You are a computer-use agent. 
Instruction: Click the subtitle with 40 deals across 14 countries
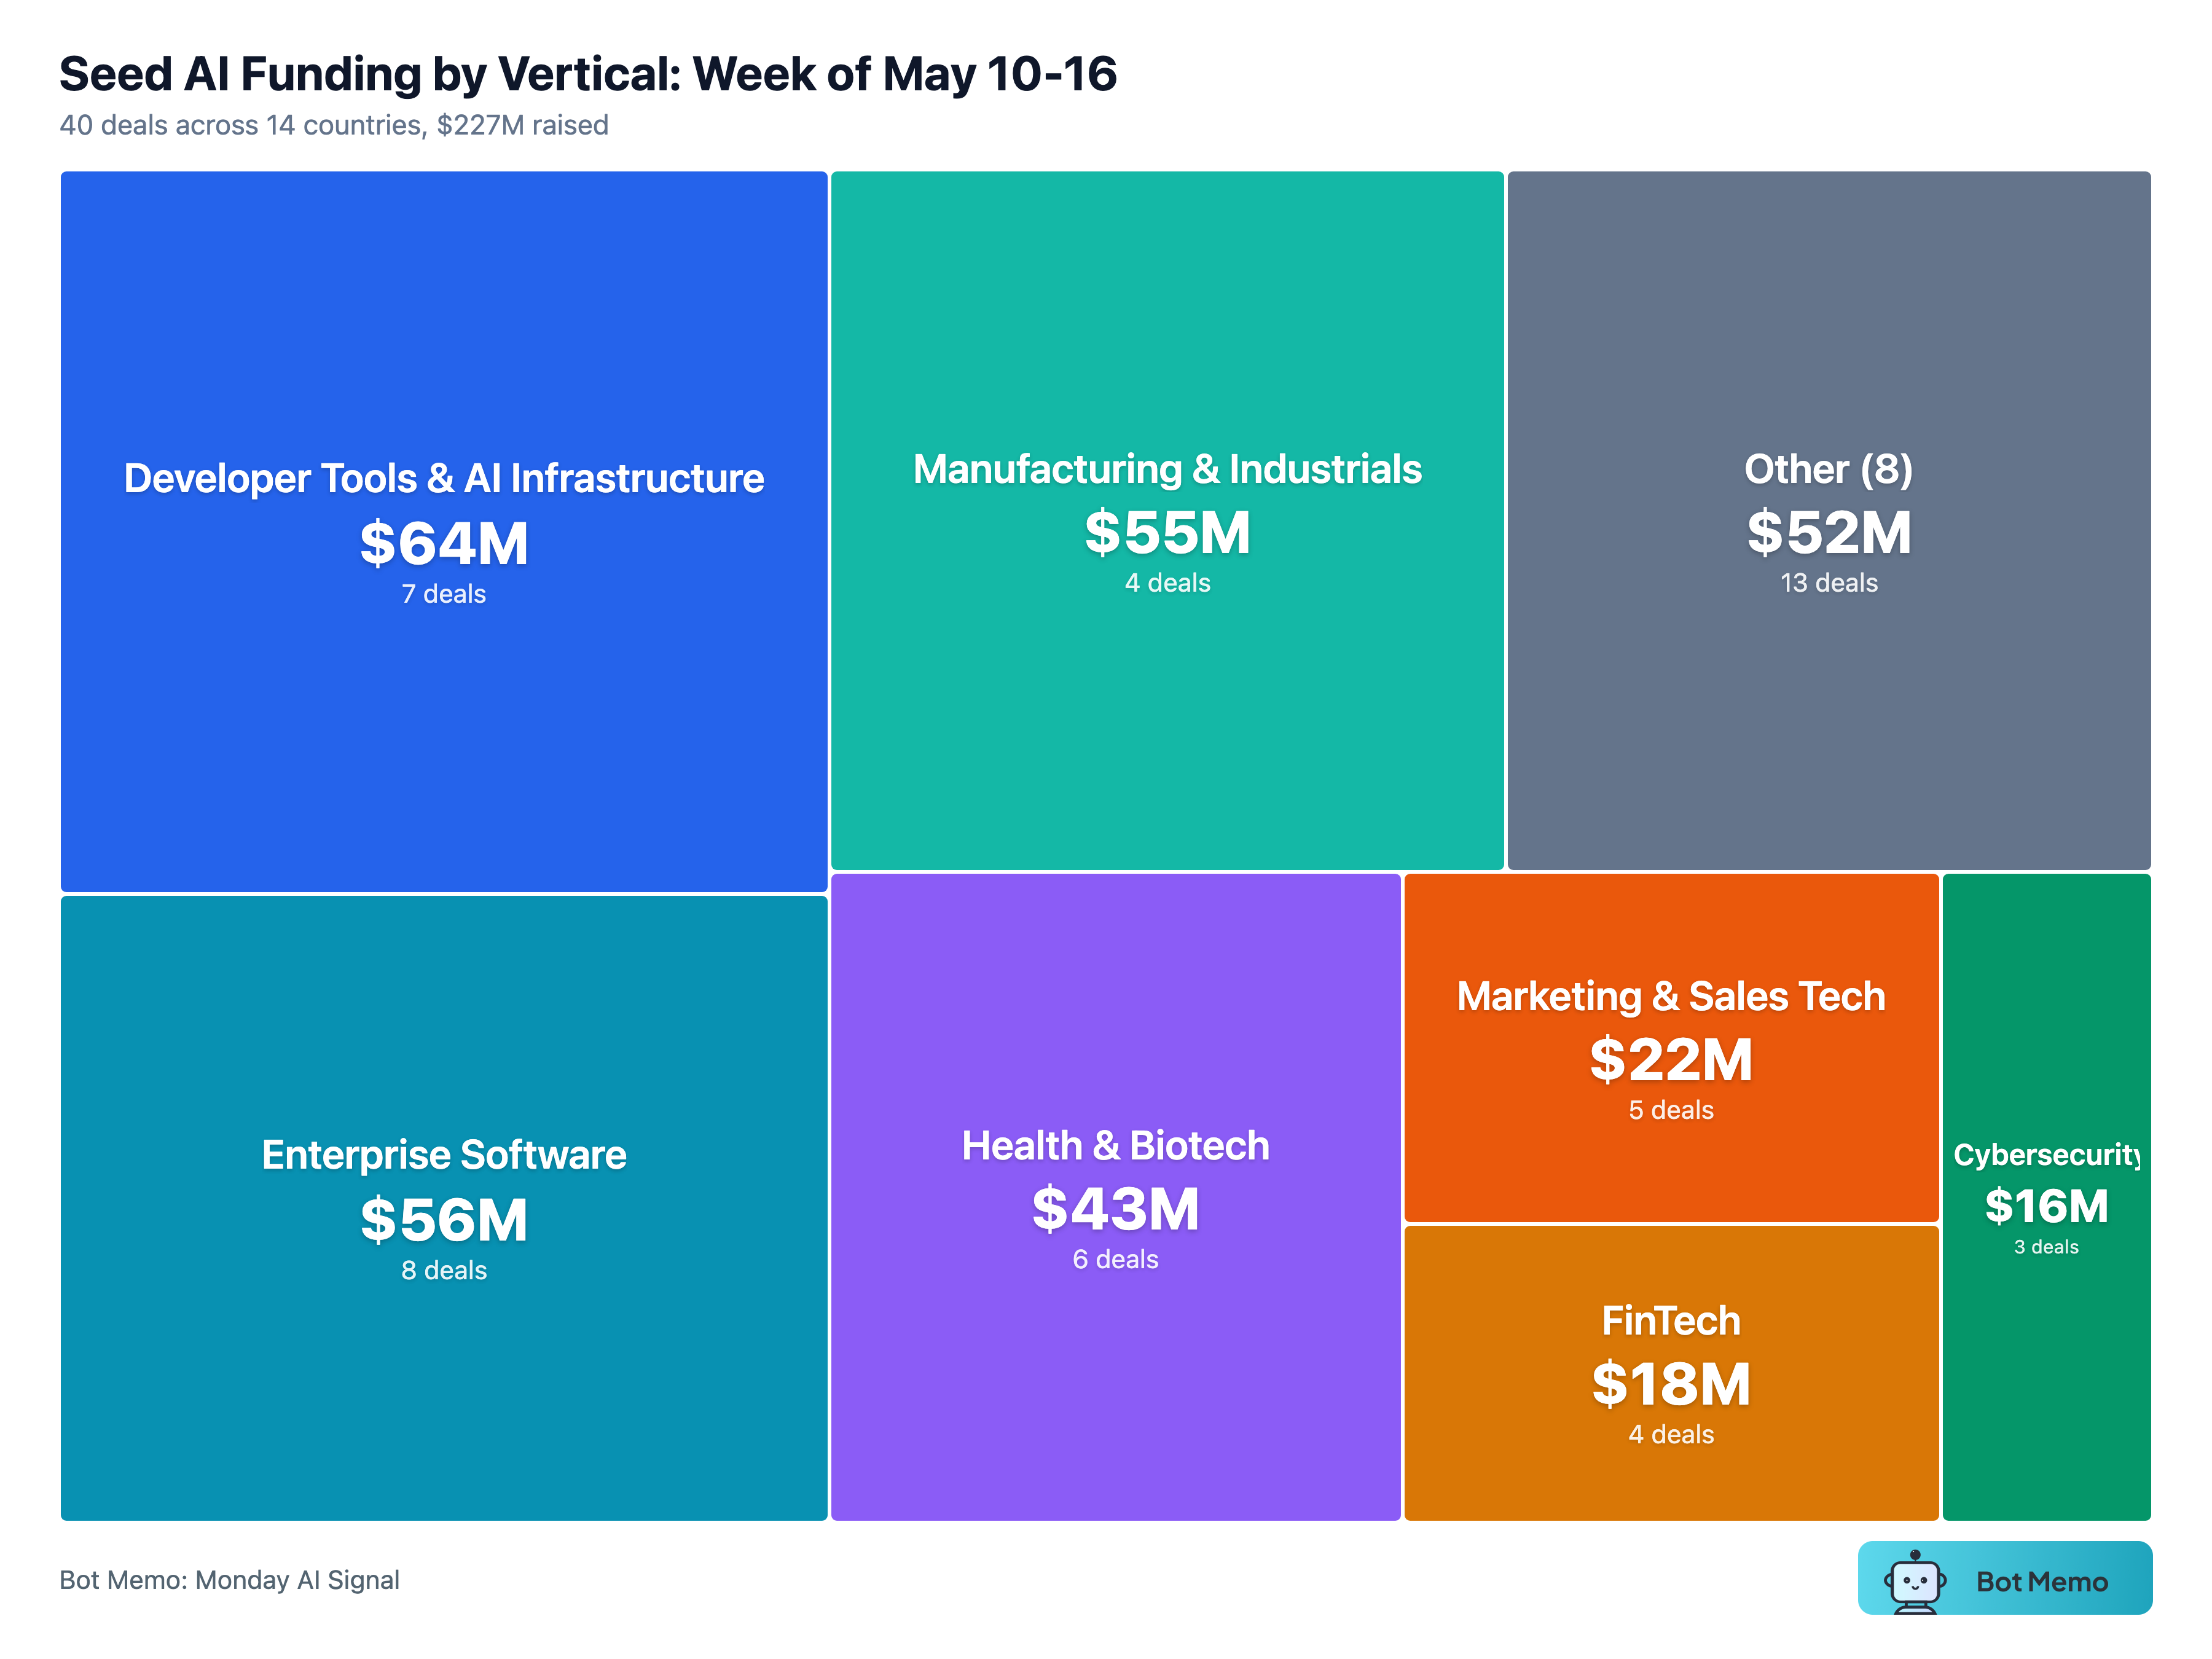334,125
